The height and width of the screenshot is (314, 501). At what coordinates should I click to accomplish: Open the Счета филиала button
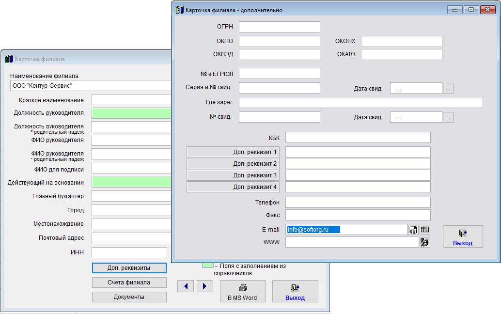[129, 283]
